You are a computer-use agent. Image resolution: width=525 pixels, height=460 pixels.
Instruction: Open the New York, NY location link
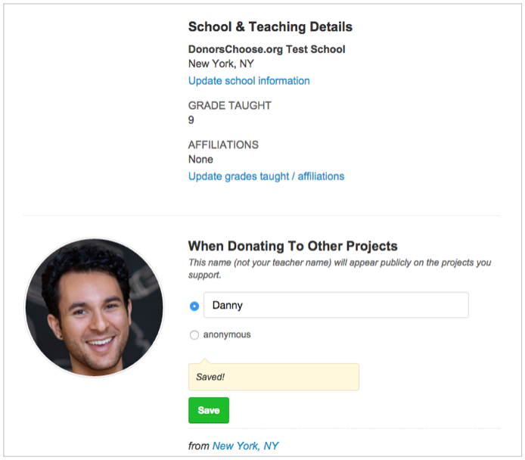pyautogui.click(x=245, y=446)
